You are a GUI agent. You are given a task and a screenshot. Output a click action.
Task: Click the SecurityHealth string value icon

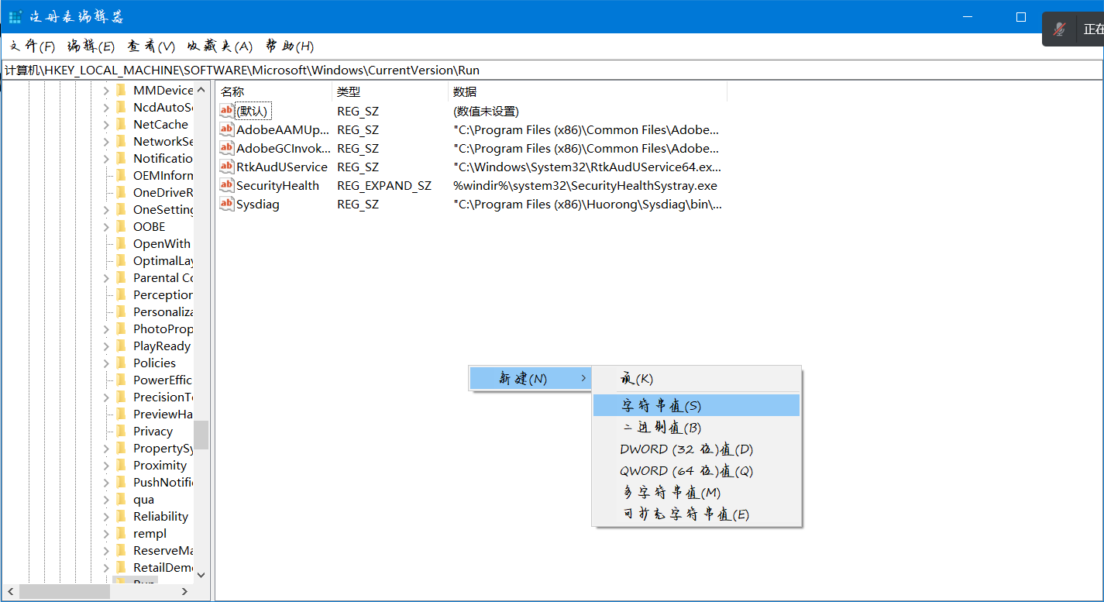pos(226,185)
